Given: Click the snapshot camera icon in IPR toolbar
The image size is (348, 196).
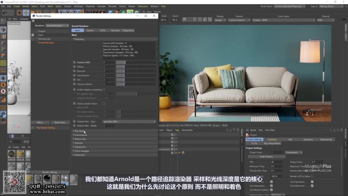Looking at the screenshot, I should click(x=344, y=20).
